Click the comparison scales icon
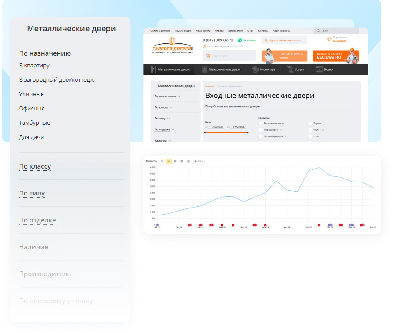This screenshot has height=334, width=396. [x=329, y=39]
